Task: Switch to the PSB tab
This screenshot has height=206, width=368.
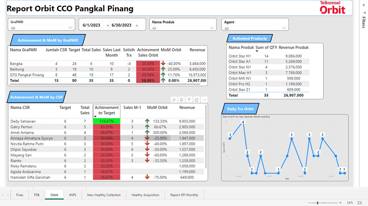Action: point(37,195)
